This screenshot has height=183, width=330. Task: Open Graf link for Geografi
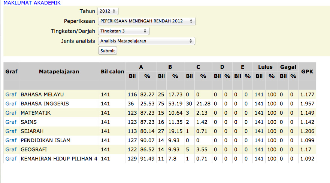coord(11,149)
